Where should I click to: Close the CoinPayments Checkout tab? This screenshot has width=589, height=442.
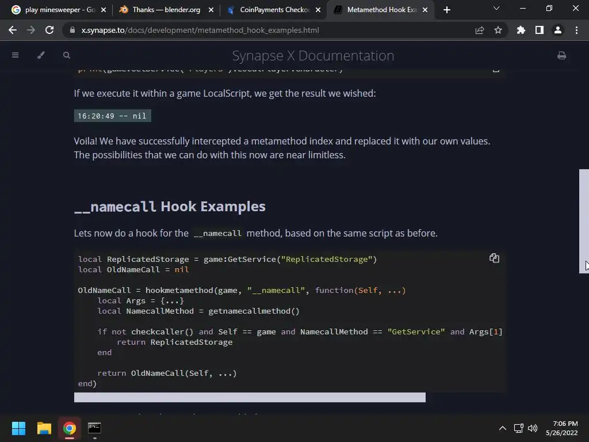(318, 10)
